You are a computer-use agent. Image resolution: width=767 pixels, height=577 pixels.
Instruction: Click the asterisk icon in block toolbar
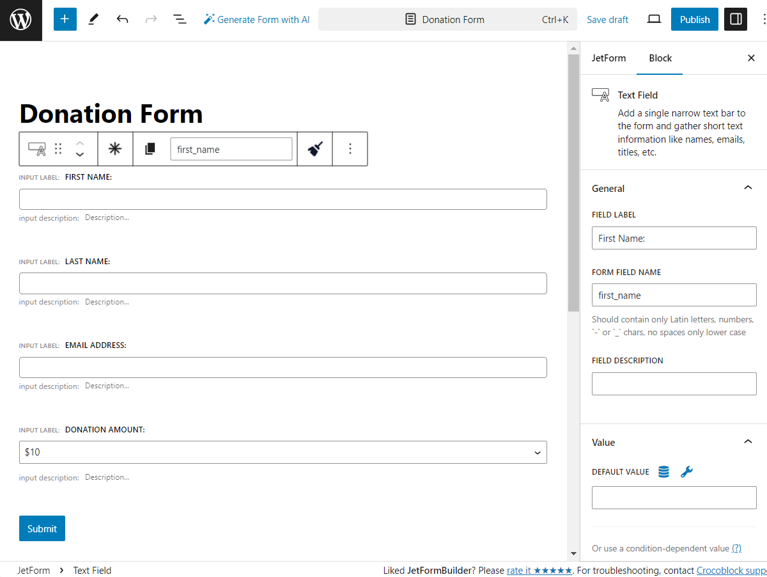(x=115, y=148)
